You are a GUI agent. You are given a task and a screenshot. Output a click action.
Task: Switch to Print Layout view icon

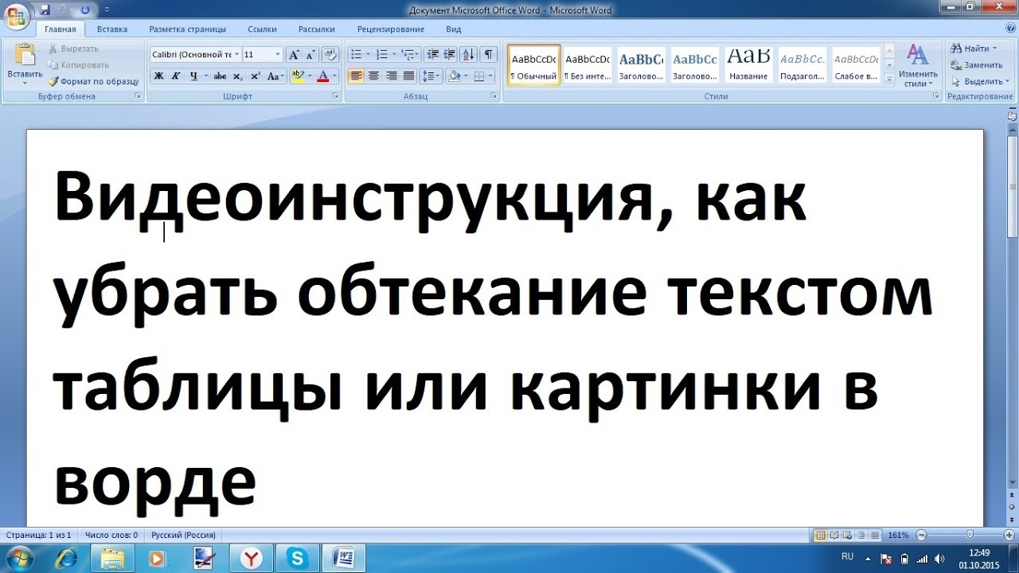[x=821, y=536]
